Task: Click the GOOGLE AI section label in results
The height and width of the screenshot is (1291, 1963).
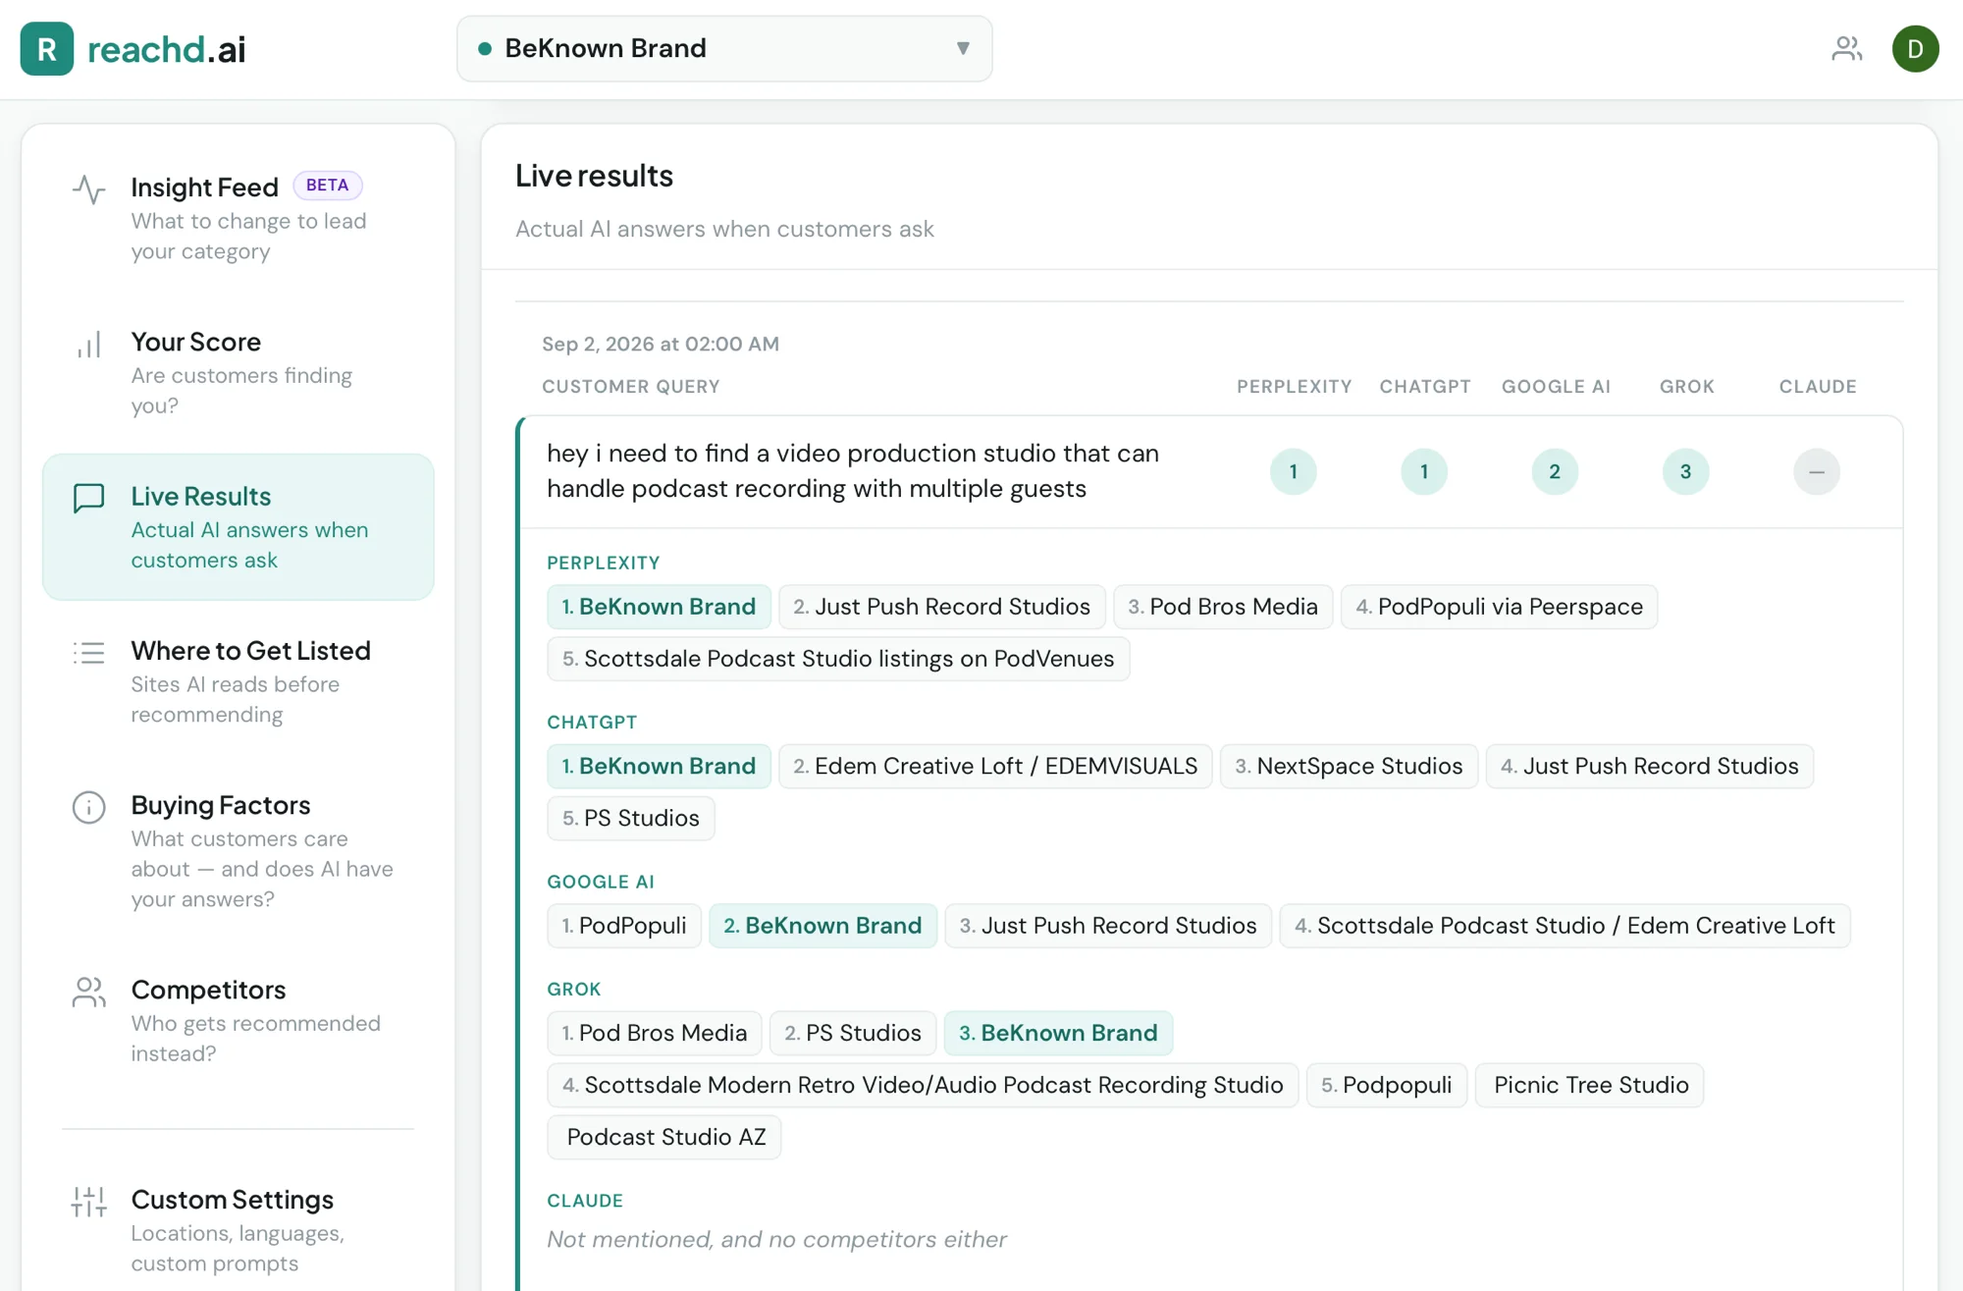Action: click(601, 882)
